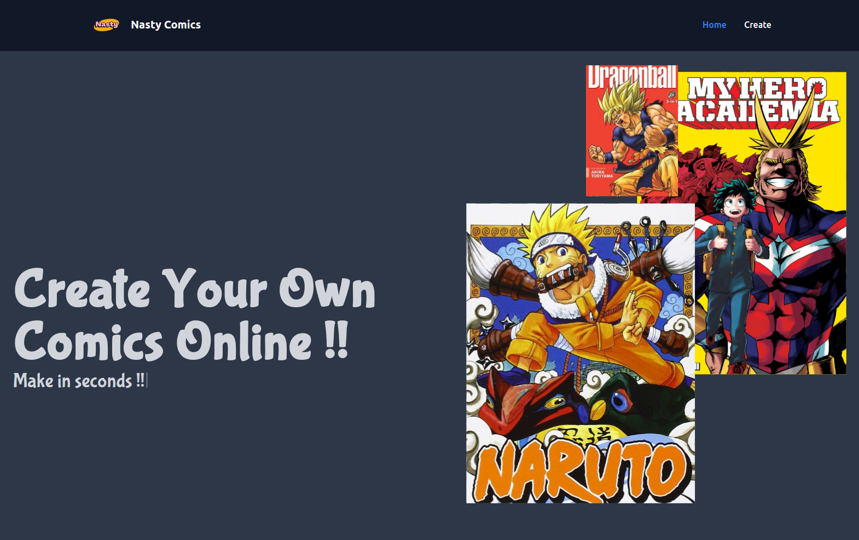Open the Create page link
The width and height of the screenshot is (859, 540).
(757, 25)
